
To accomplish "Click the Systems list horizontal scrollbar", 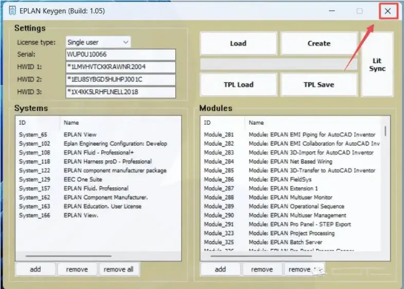I will 68,256.
